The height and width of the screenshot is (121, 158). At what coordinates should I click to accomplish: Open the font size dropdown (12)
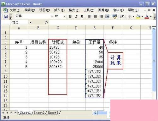coord(64,16)
